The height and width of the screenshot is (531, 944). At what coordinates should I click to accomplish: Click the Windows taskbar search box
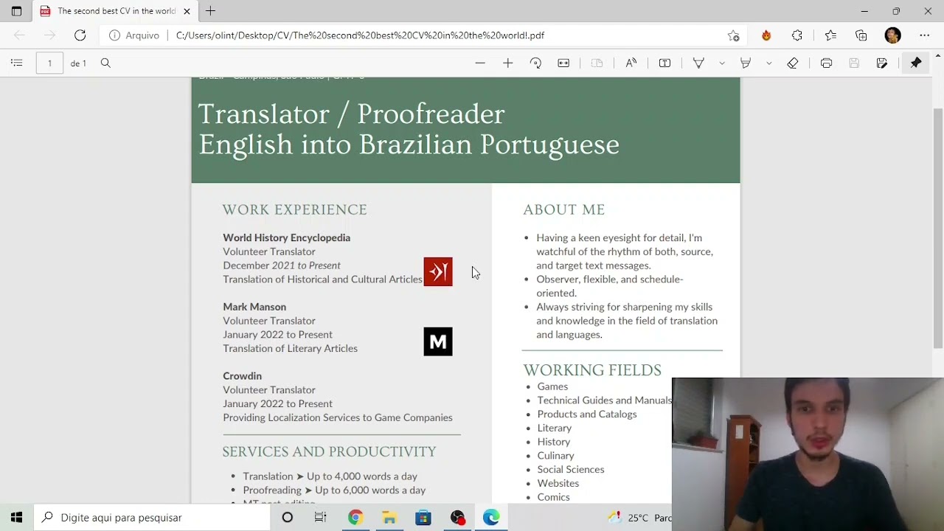tap(153, 518)
